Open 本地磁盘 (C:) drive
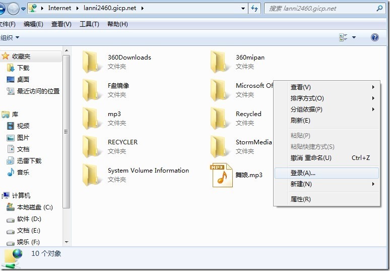 (30, 207)
